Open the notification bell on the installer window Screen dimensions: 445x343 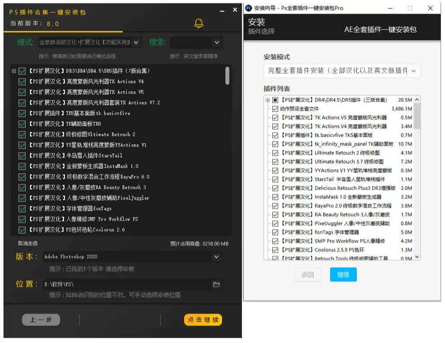[198, 23]
